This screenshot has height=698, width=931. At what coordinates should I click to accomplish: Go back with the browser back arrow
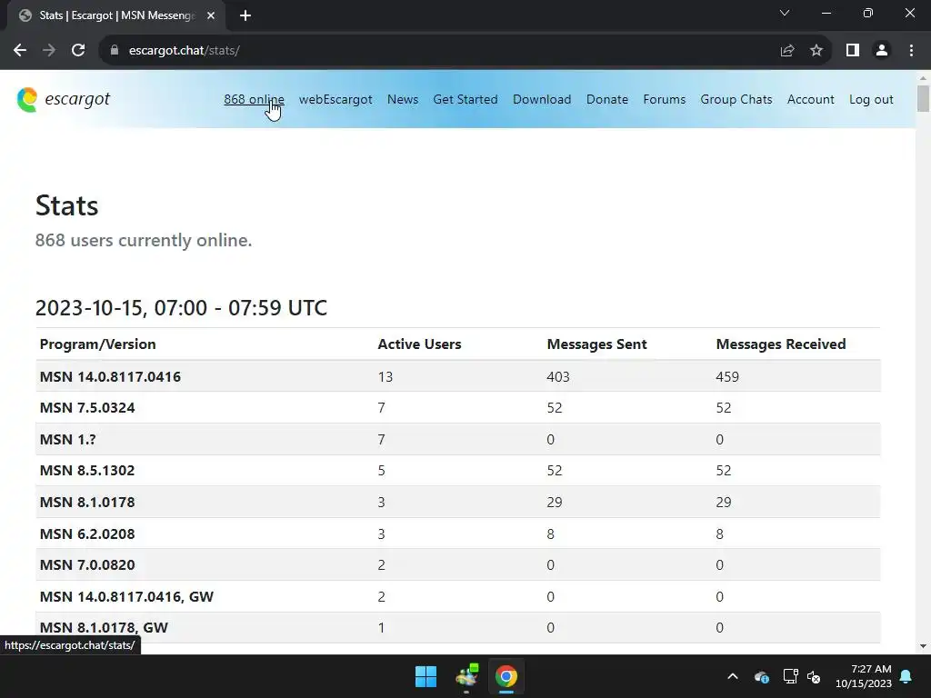click(x=20, y=51)
